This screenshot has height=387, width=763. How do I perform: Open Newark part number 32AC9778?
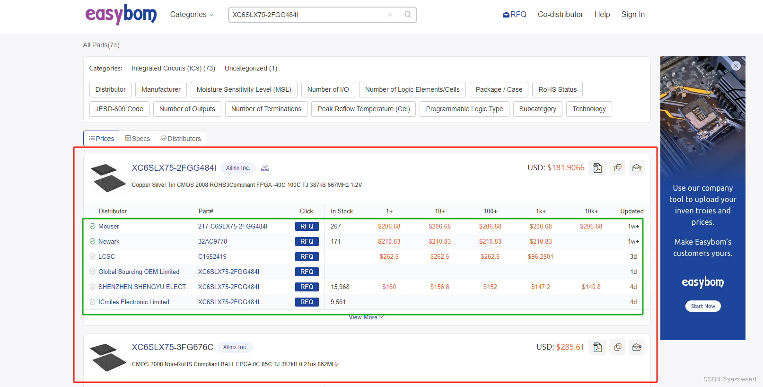pyautogui.click(x=212, y=241)
